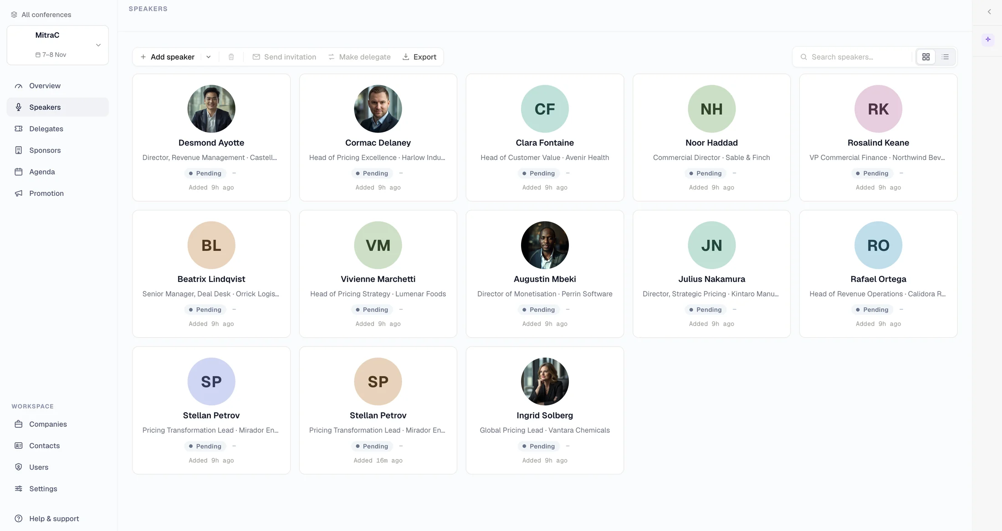Click Julius Nakamura's JN avatar
The width and height of the screenshot is (1002, 531).
[x=711, y=245]
